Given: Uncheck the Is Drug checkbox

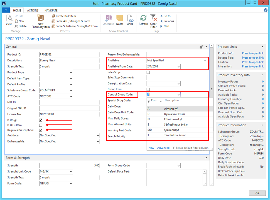Looking at the screenshot, I should (x=41, y=120).
